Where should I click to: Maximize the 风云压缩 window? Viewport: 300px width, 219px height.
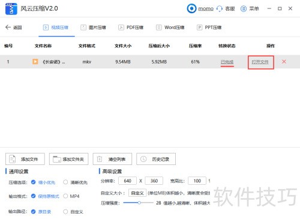280,8
